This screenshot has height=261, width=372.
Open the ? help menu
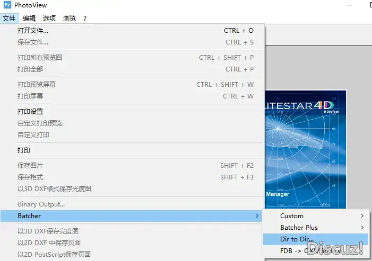[x=85, y=18]
